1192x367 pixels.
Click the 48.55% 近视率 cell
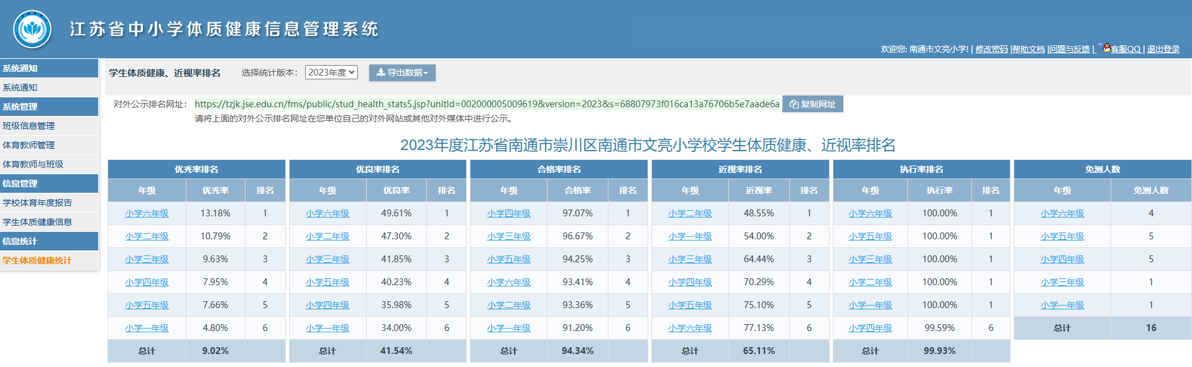[759, 213]
